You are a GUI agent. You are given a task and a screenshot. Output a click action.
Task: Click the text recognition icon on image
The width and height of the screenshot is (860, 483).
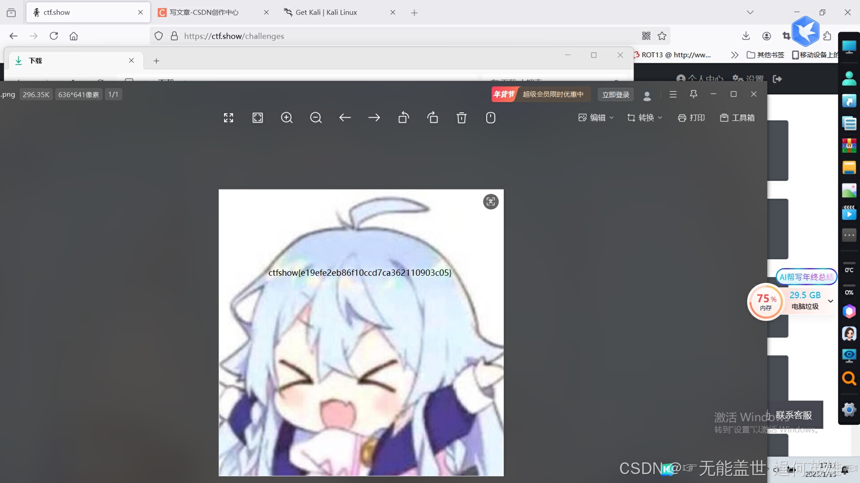click(x=491, y=202)
